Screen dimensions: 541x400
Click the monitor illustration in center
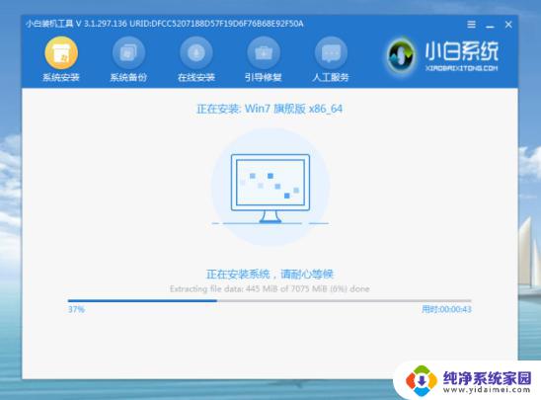pyautogui.click(x=270, y=189)
